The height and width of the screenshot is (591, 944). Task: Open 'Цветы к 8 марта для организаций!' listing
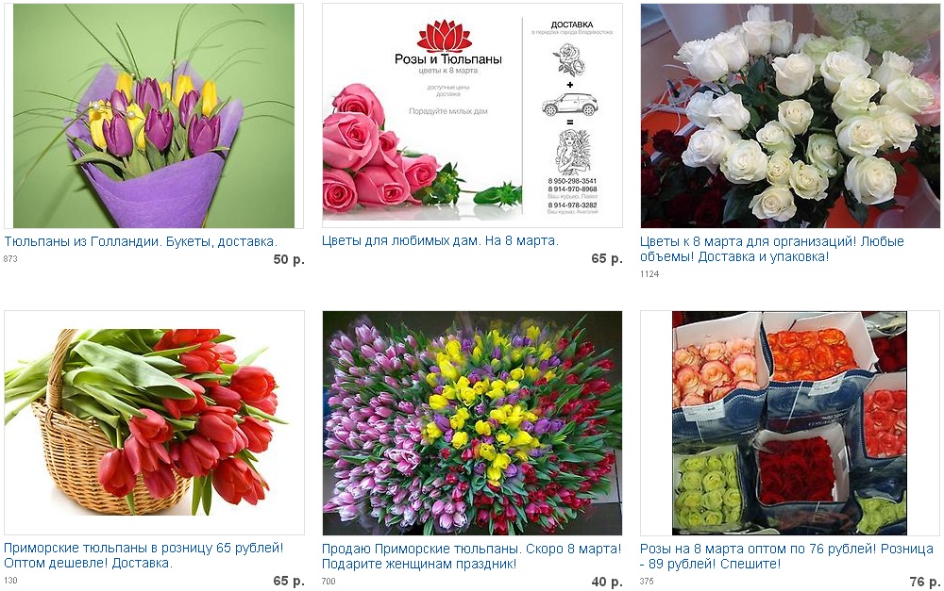(772, 249)
